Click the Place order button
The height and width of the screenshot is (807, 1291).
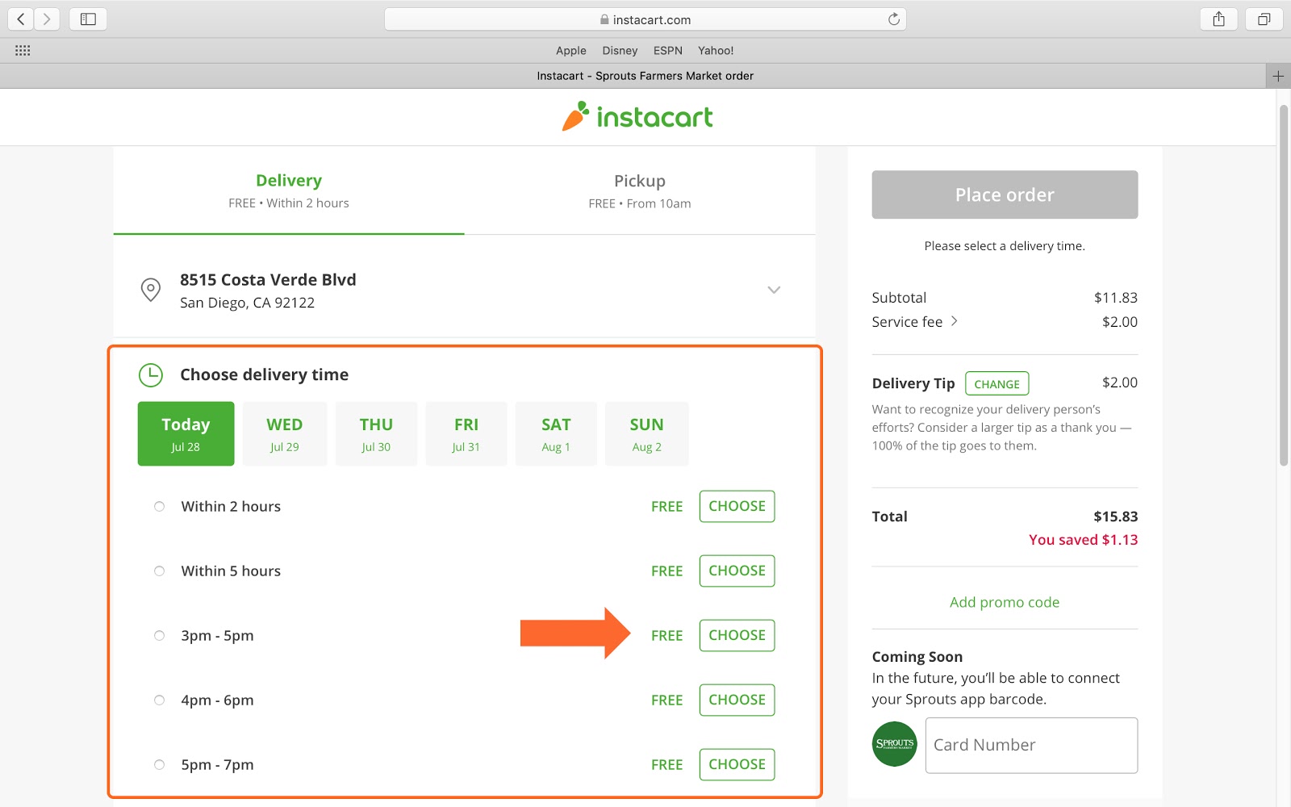[x=1005, y=194]
